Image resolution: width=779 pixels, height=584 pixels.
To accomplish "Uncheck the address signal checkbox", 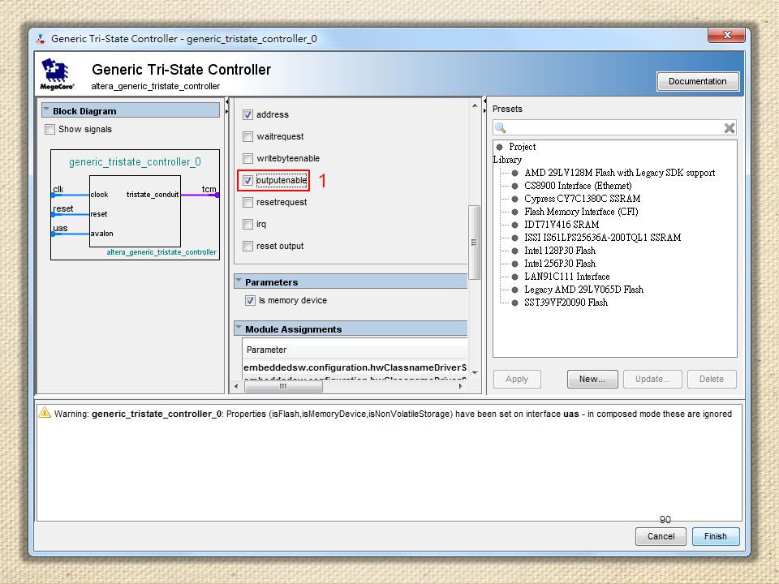I will (248, 114).
